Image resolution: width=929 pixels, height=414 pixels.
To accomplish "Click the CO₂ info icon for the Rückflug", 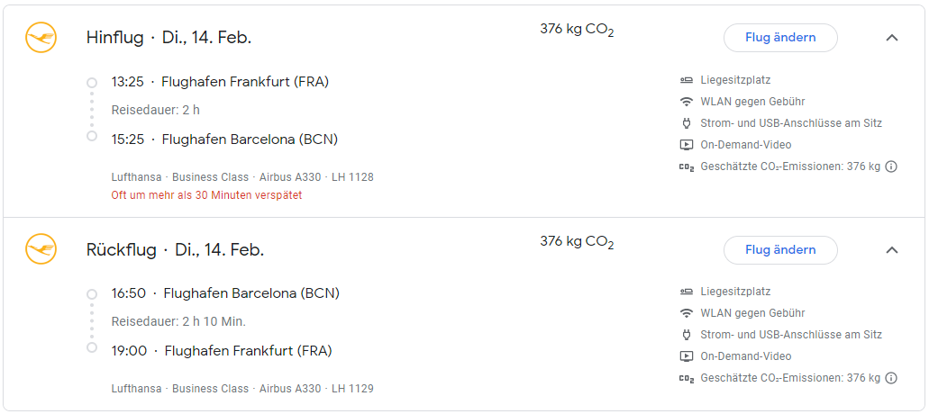I will (891, 378).
